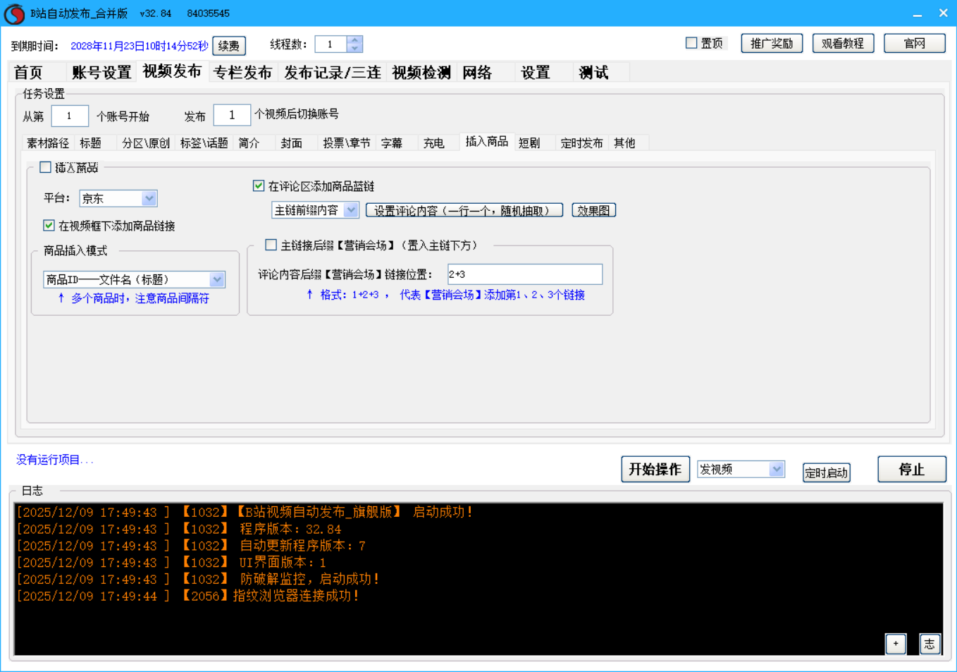
Task: Decrease thread count with down spinner arrow
Action: click(x=354, y=49)
